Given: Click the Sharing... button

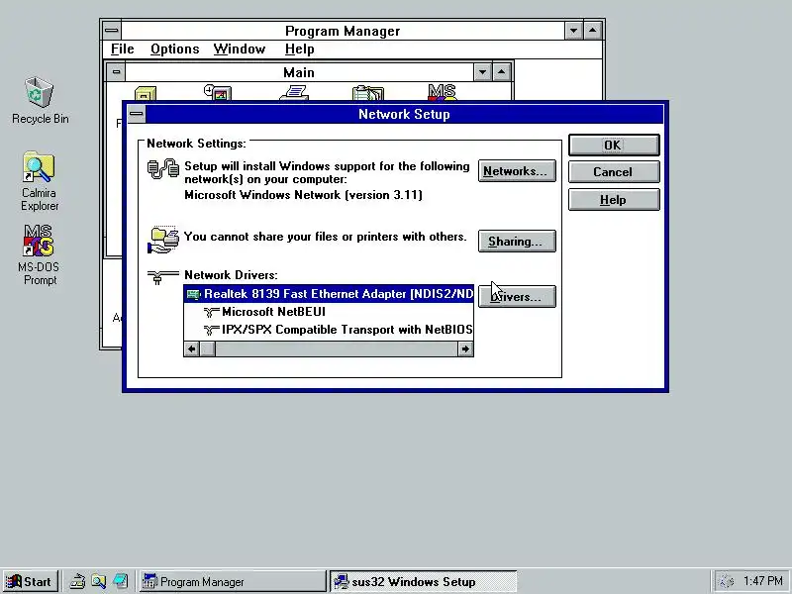Looking at the screenshot, I should point(517,242).
